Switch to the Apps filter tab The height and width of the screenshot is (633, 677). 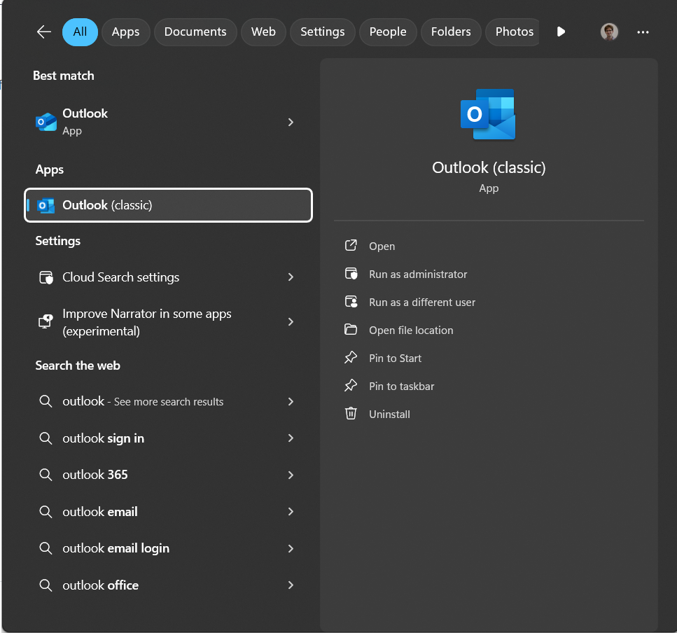125,32
